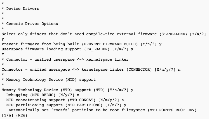
Task: Click the PREVENT_FIRMWARE_BUILD option text
Action: pos(82,44)
